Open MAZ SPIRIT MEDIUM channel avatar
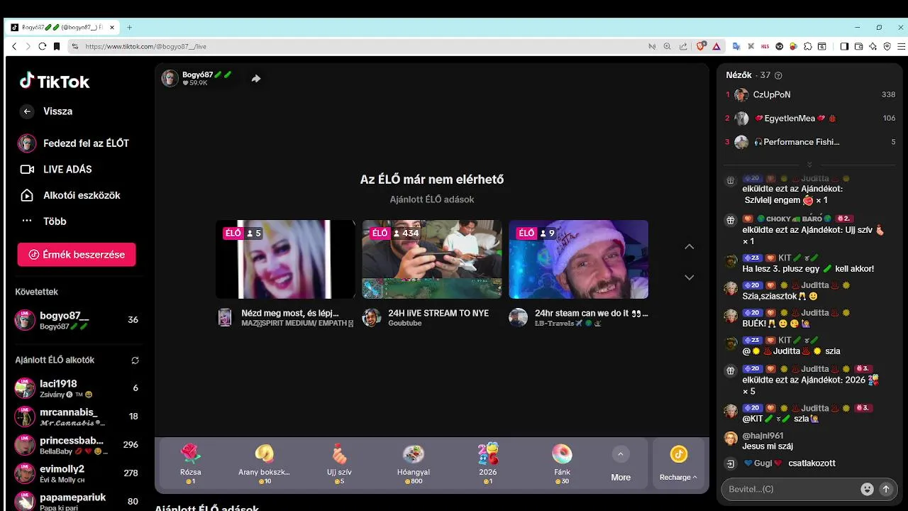This screenshot has height=511, width=908. [225, 317]
